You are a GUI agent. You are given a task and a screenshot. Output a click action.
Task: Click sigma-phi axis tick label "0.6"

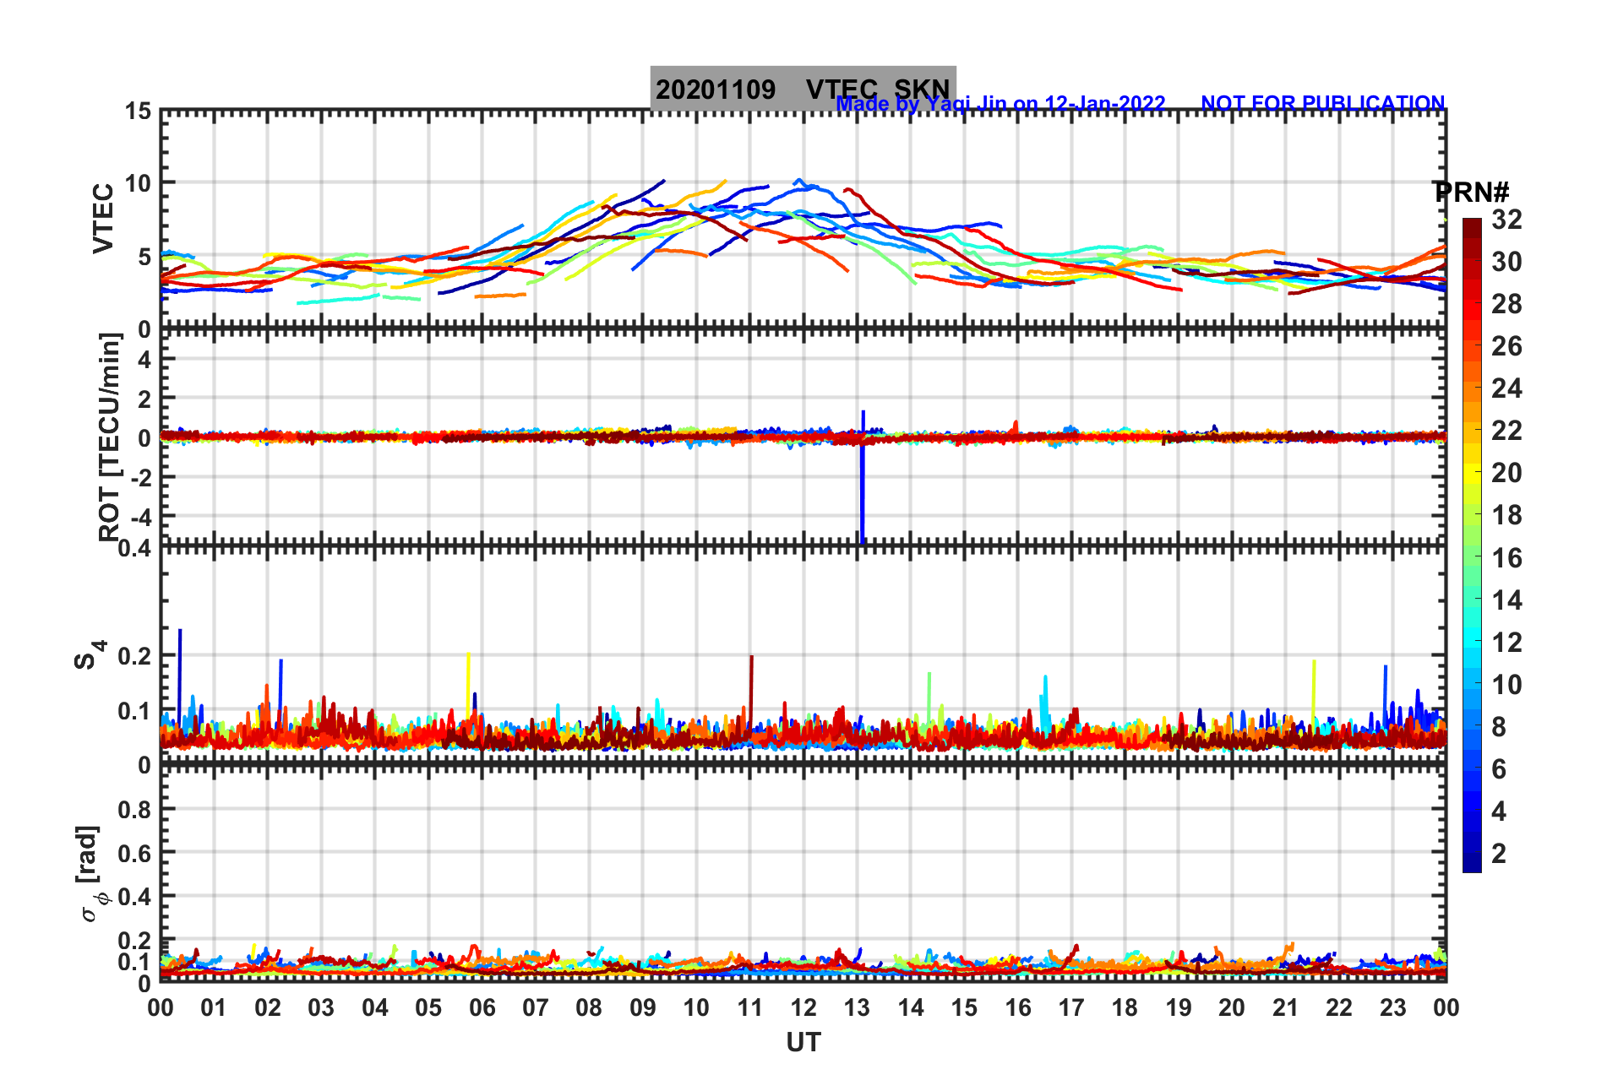tap(136, 854)
